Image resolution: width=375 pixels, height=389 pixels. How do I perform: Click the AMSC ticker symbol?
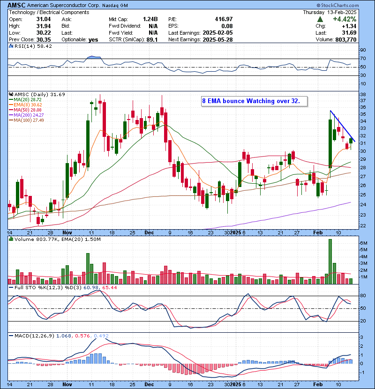click(x=16, y=5)
